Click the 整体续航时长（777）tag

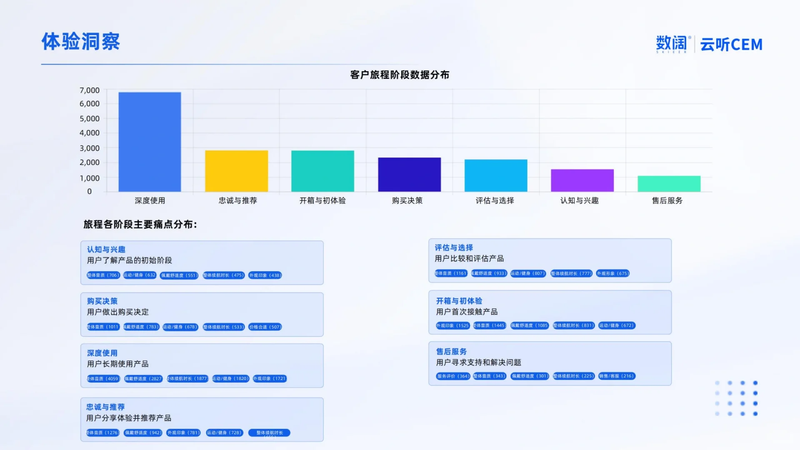tap(571, 274)
